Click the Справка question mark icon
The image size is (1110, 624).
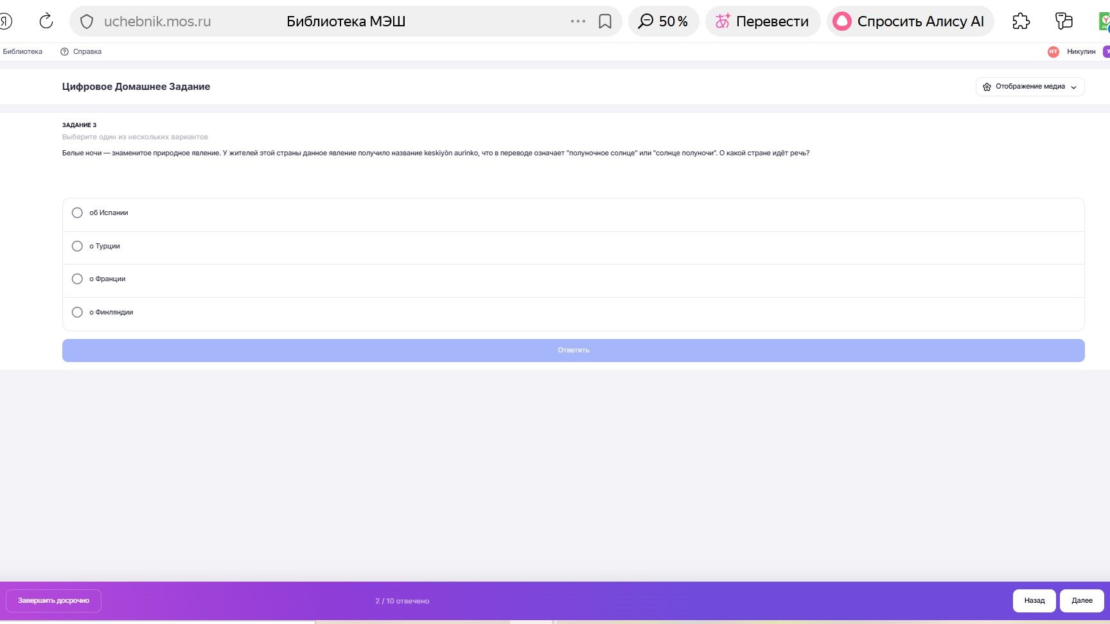[x=64, y=52]
